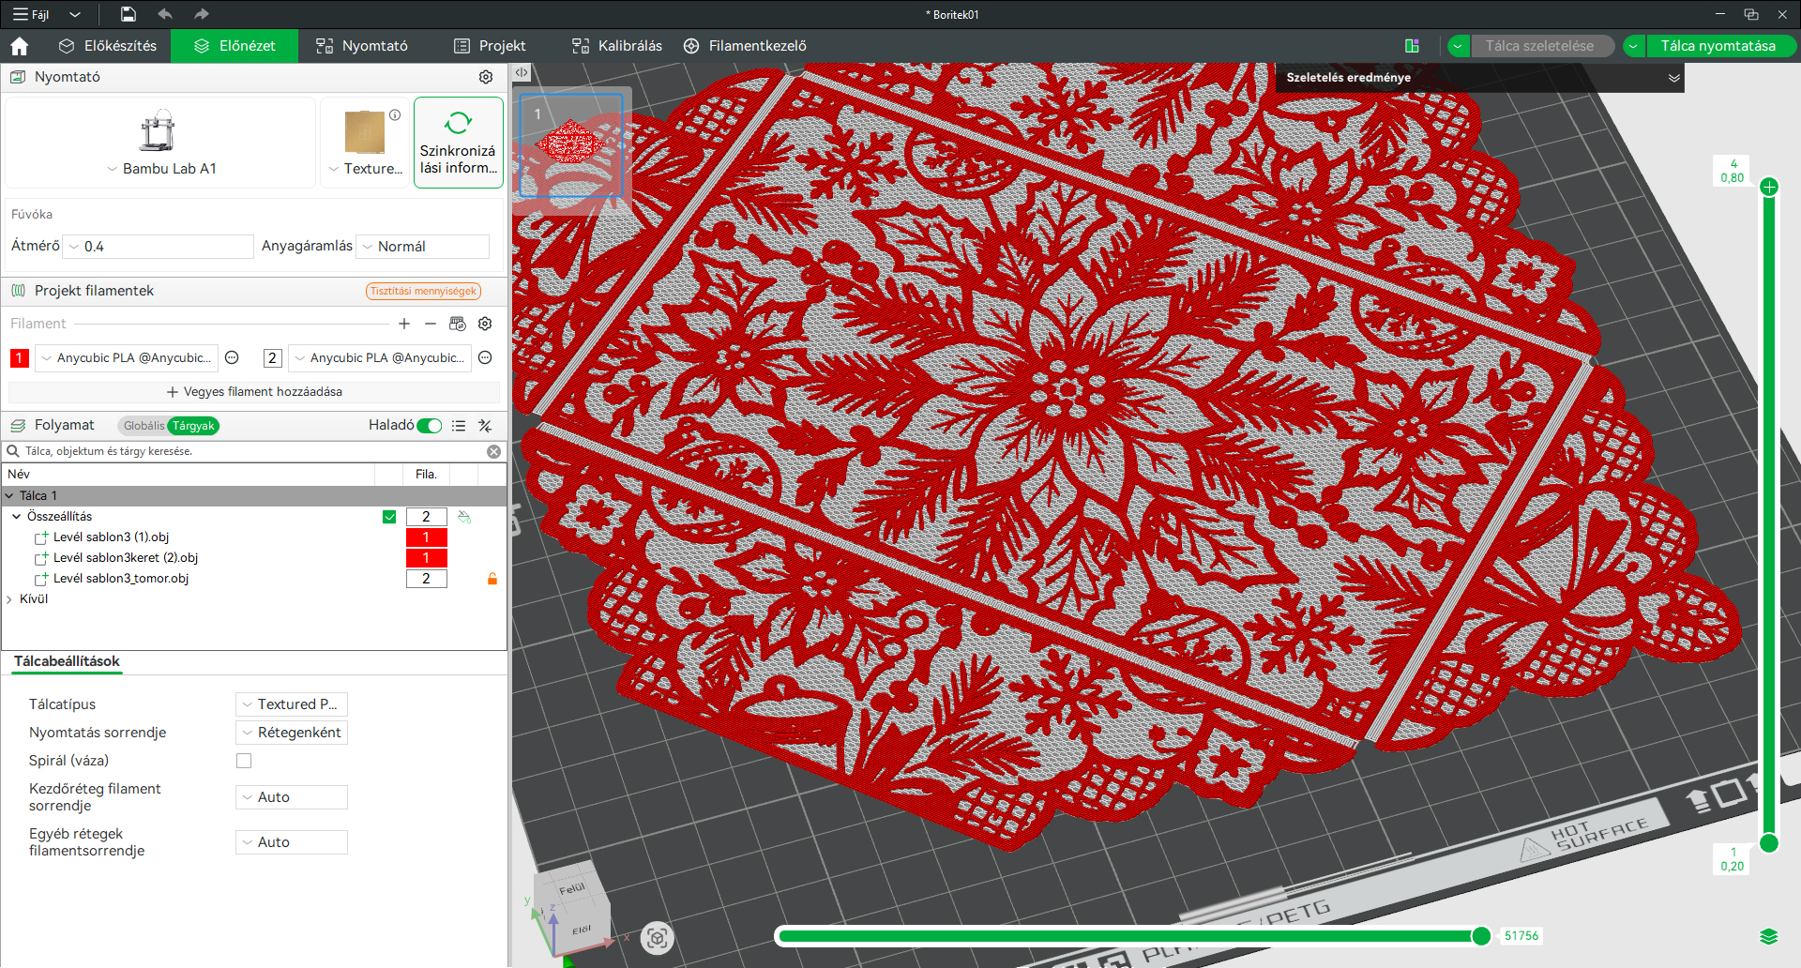Click the redo arrow icon
Screen dimensions: 1801x968
coord(201,14)
